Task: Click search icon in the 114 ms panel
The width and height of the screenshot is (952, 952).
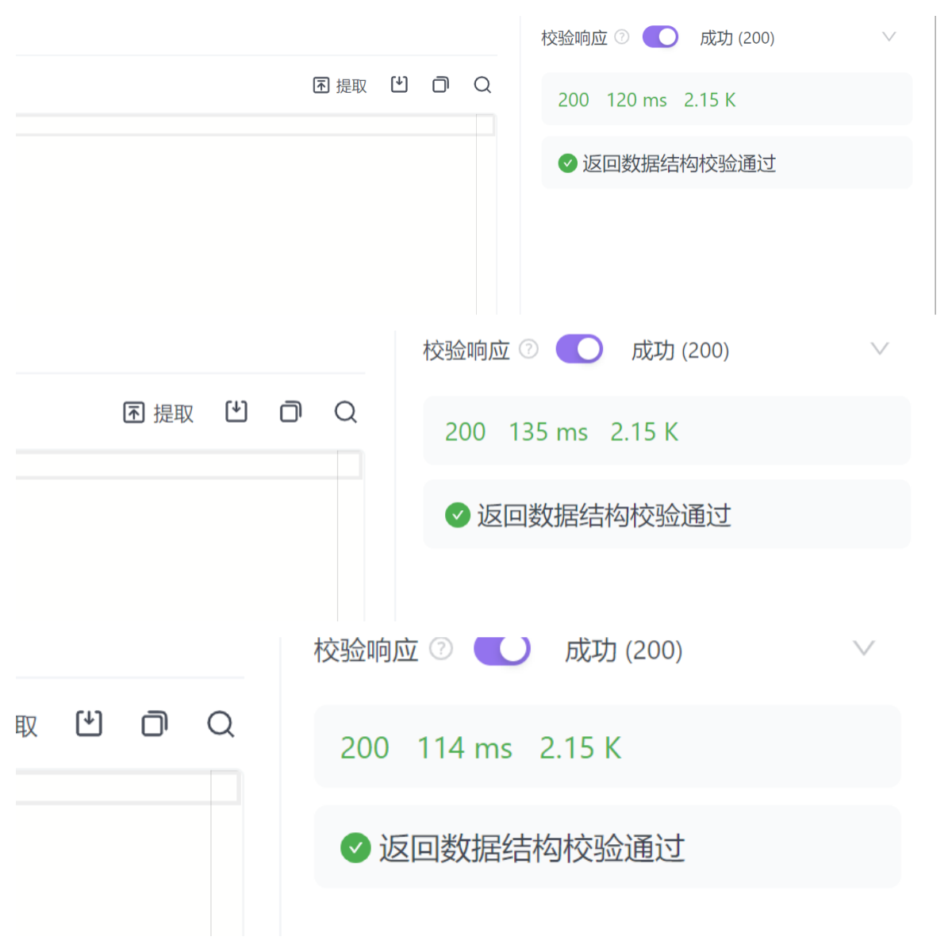Action: pyautogui.click(x=221, y=724)
